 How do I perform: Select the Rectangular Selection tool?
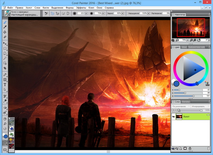coord(5,48)
